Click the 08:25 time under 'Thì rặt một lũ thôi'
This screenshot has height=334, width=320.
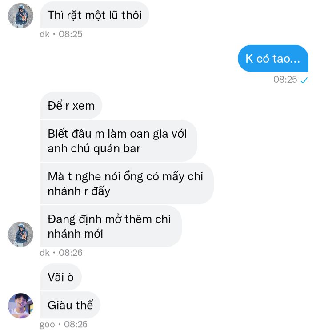click(71, 34)
